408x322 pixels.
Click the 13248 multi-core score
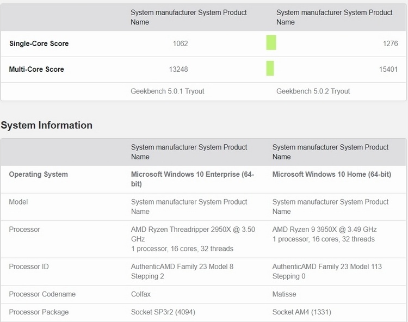(178, 69)
